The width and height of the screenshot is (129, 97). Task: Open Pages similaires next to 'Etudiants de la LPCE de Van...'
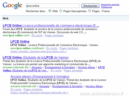tap(73, 71)
